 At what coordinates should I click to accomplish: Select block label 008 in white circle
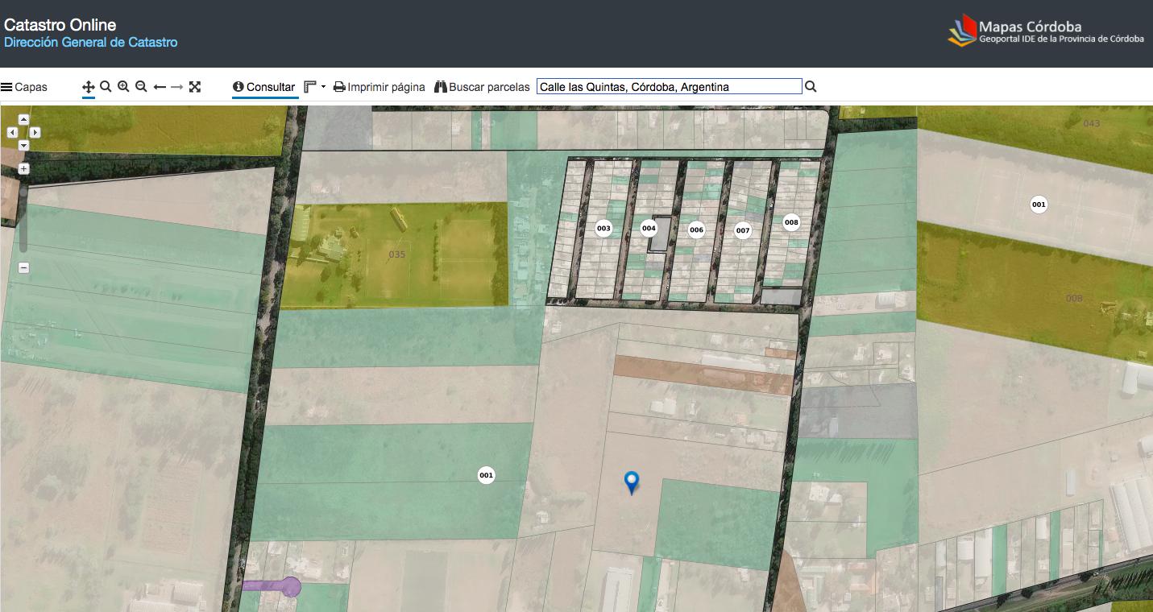[x=791, y=222]
